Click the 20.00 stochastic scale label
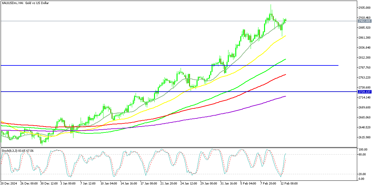Screen dimensions: 375x187 point(362,174)
